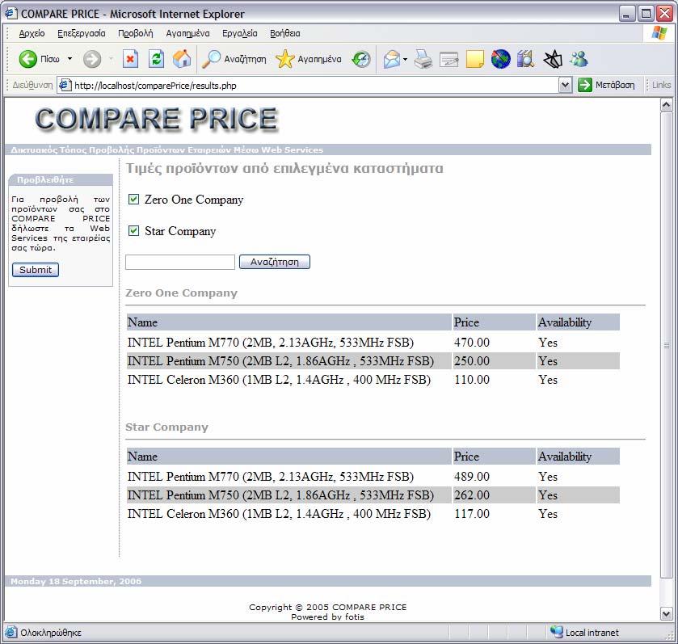Click the vertical scrollbar thumb

(666, 345)
